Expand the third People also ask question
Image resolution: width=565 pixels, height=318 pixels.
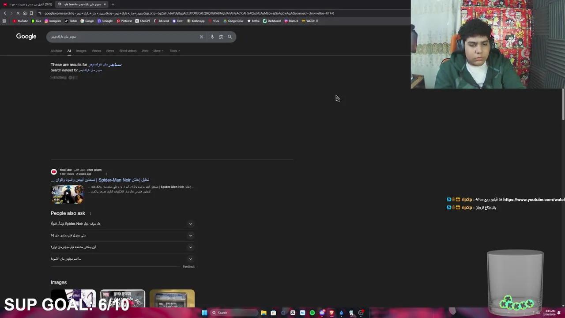click(x=122, y=247)
